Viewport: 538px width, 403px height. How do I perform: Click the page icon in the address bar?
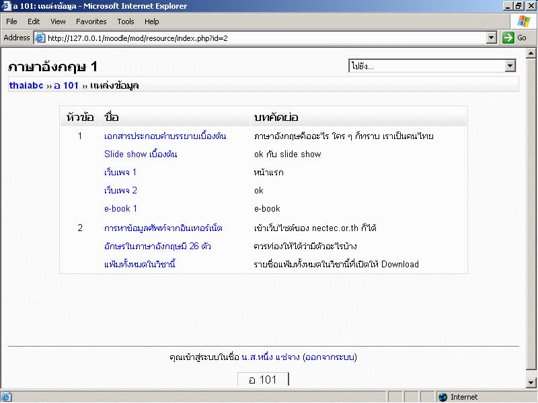(40, 38)
